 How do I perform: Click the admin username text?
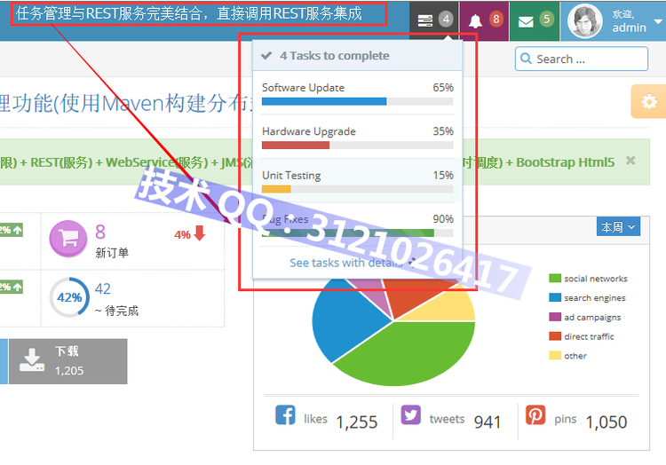tap(629, 28)
